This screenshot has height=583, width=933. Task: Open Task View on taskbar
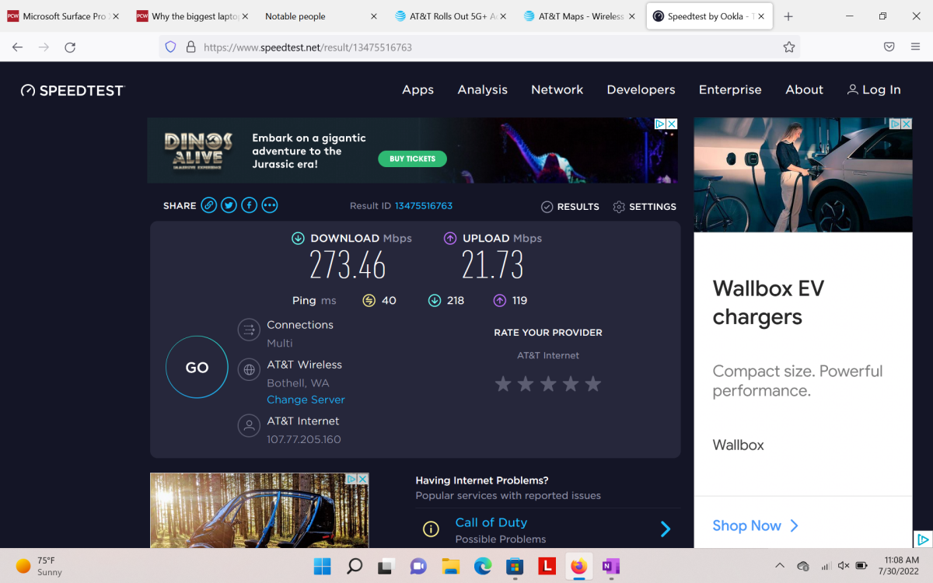click(x=386, y=566)
